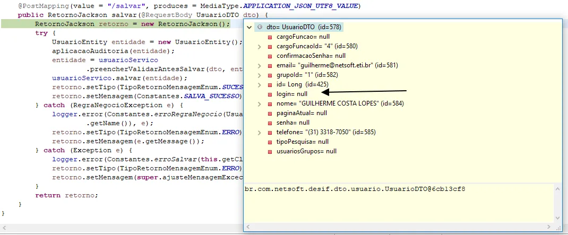
Task: Click the field icon beside grupoId
Action: pyautogui.click(x=270, y=75)
